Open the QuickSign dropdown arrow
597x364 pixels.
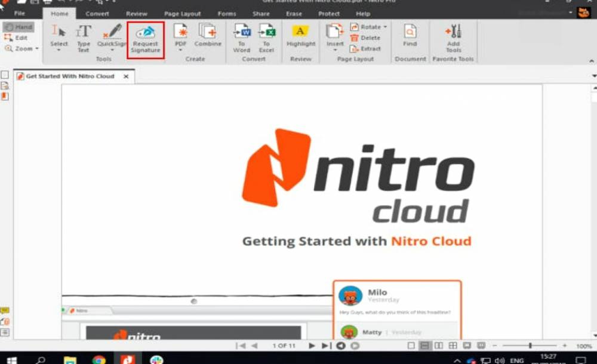(112, 50)
